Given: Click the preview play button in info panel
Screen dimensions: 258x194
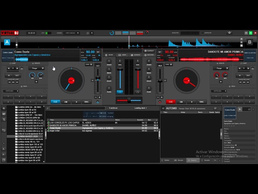Looking at the screenshot, I should (240, 109).
